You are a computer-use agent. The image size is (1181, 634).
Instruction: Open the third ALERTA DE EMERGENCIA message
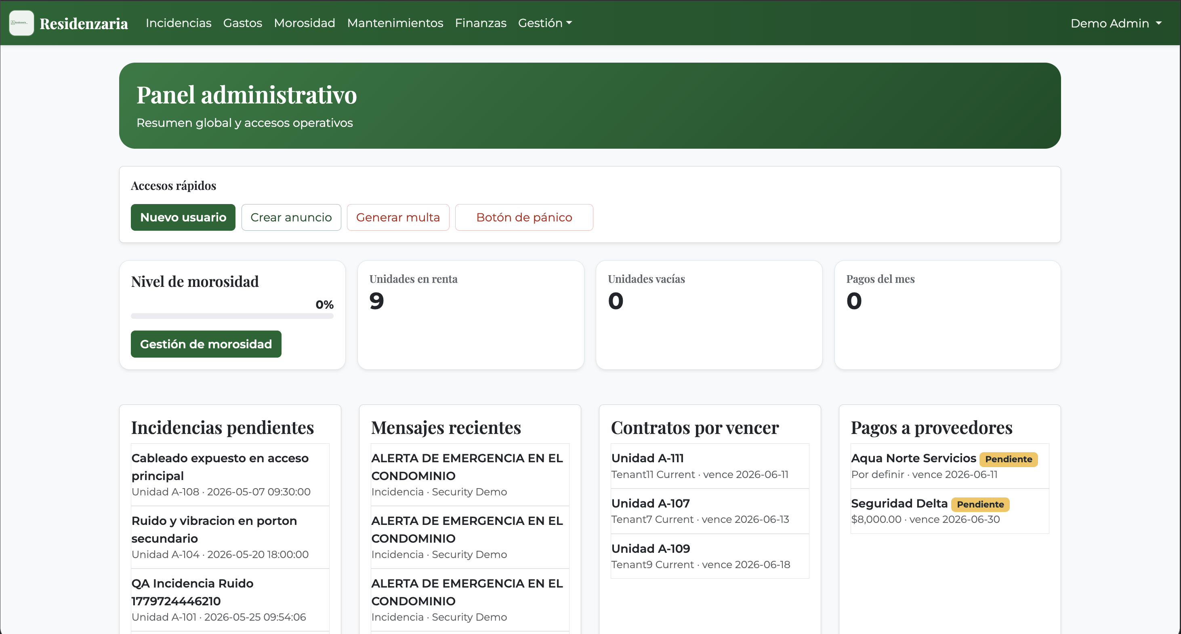470,600
